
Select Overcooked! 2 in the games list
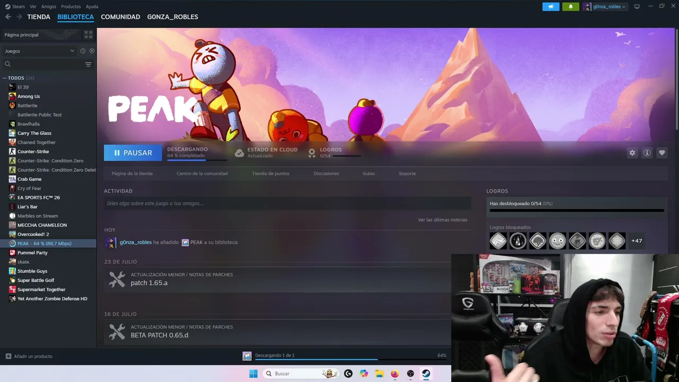tap(33, 235)
